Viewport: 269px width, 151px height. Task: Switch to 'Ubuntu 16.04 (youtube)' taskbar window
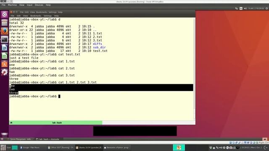click(x=89, y=148)
